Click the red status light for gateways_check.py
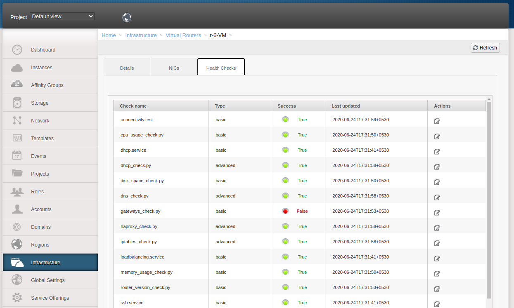The height and width of the screenshot is (308, 514). point(285,211)
